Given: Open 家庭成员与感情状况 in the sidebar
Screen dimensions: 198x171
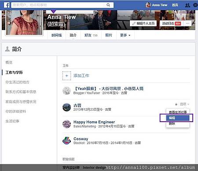Looking at the screenshot, I should click(x=21, y=101).
